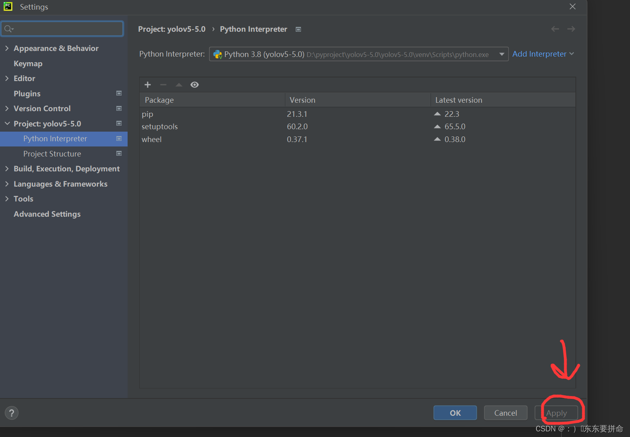Expand Appearance & Behavior section
This screenshot has width=630, height=437.
click(7, 48)
